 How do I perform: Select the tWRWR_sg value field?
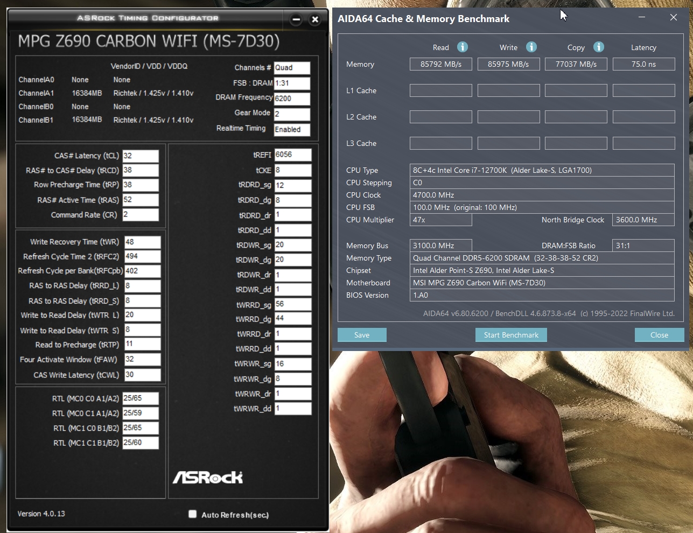pos(293,364)
